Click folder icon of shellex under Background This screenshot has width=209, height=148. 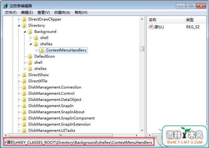point(36,44)
